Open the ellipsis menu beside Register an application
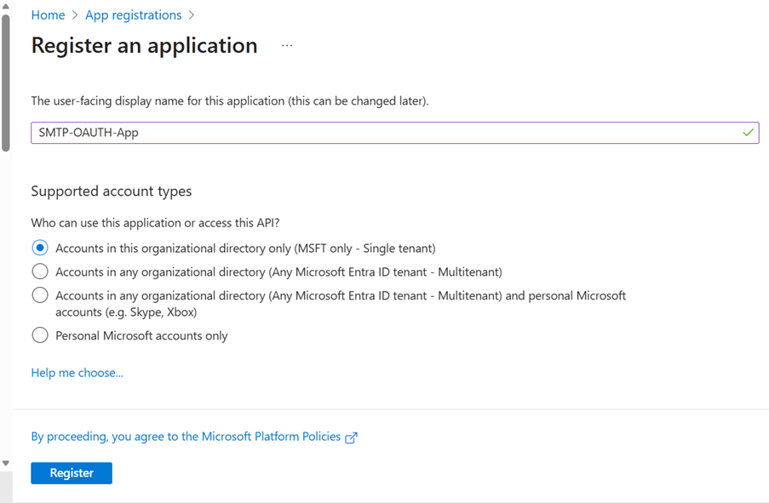Image resolution: width=769 pixels, height=503 pixels. 287,46
